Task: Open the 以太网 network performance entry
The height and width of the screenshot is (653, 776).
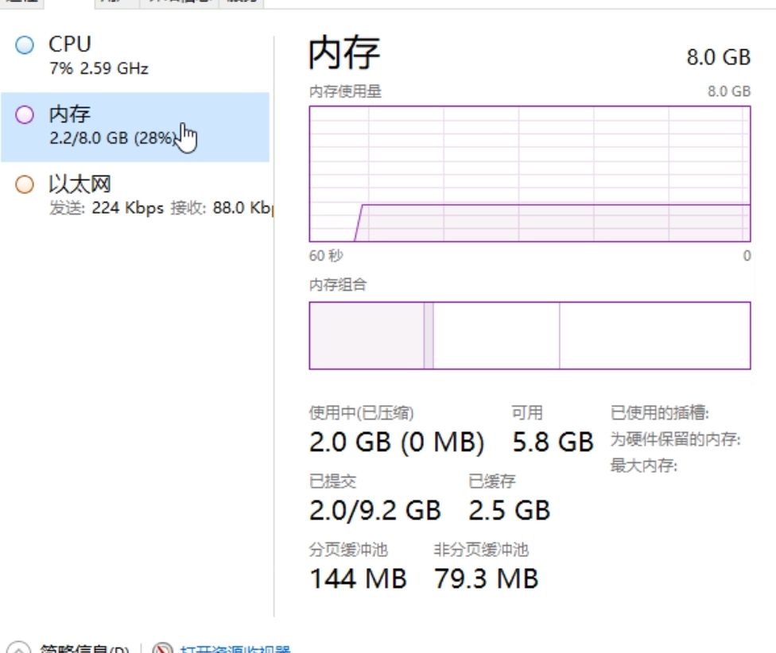Action: [135, 196]
